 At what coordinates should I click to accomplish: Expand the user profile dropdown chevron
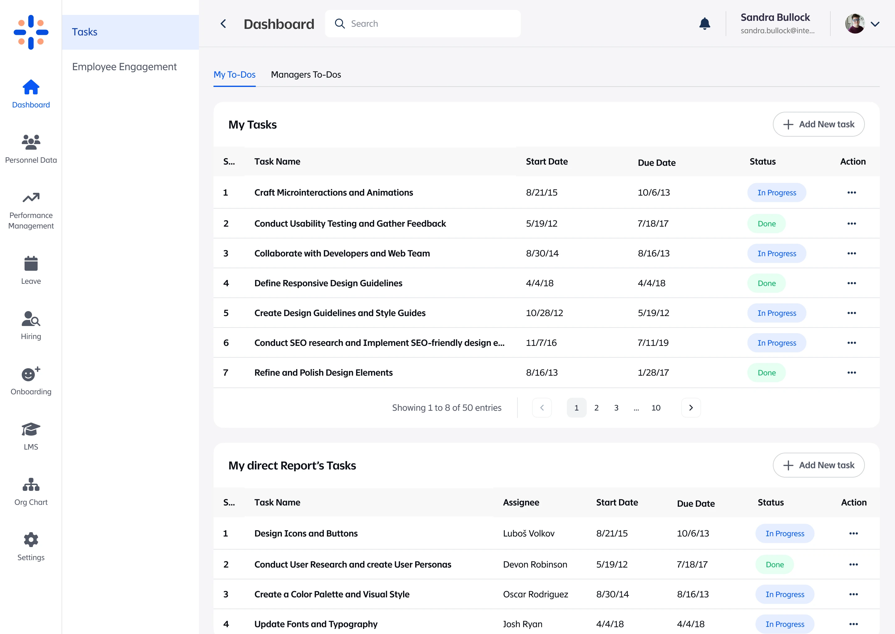[875, 24]
